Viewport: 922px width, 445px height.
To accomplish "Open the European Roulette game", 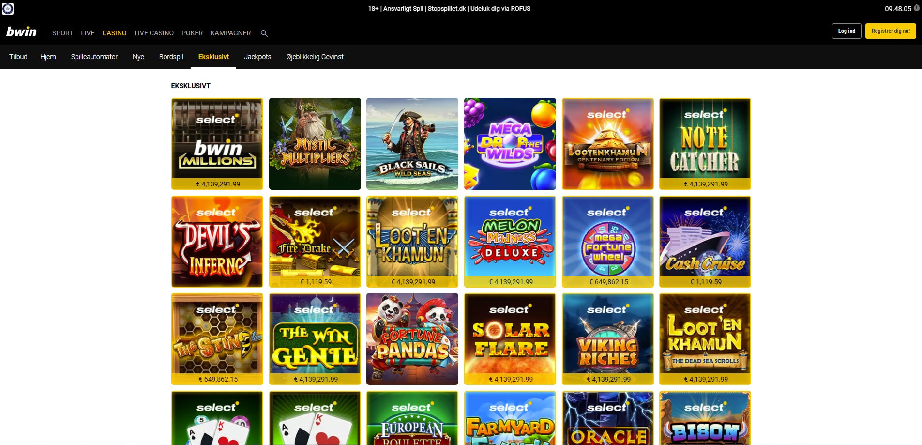I will click(x=412, y=418).
